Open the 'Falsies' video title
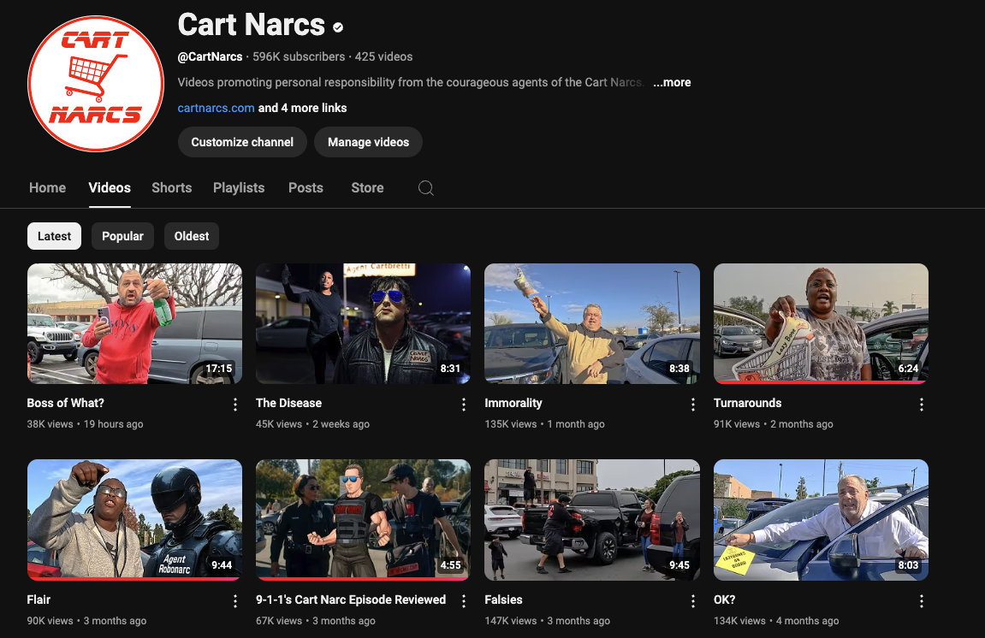 503,600
